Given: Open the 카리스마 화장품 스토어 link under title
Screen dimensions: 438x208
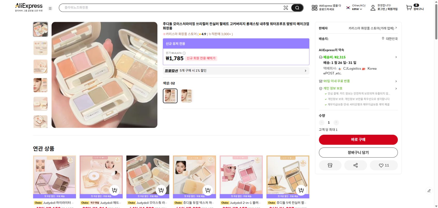Looking at the screenshot, I should coord(181,34).
